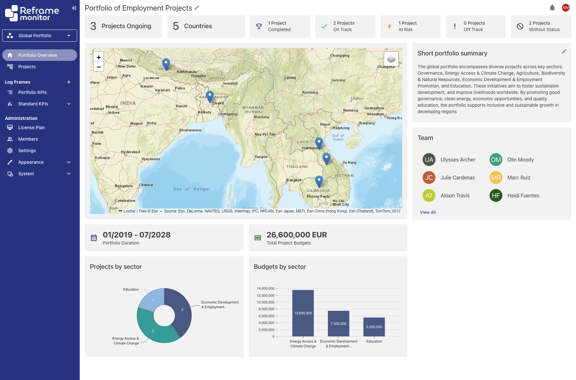Open Portfolio KPIs page
The image size is (576, 380).
point(32,92)
